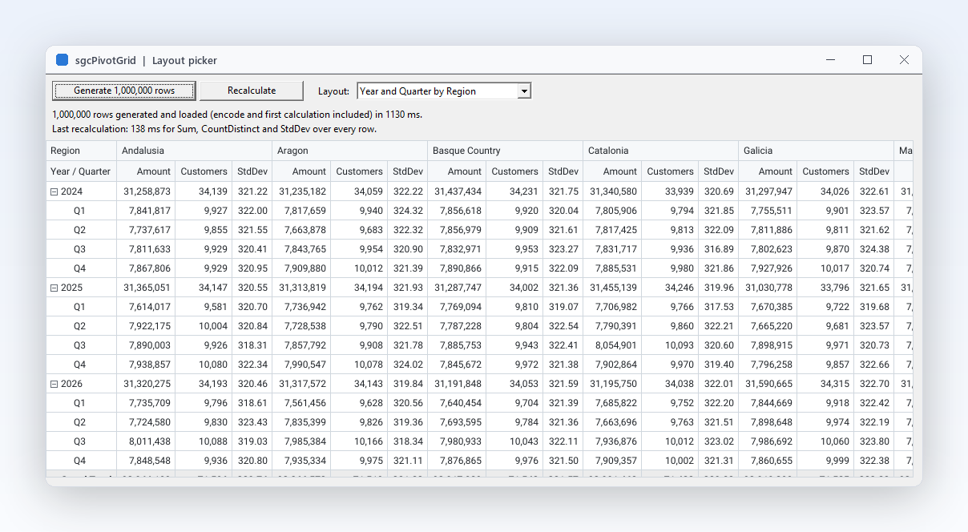Click the Region corner header cell
The width and height of the screenshot is (968, 532).
82,151
